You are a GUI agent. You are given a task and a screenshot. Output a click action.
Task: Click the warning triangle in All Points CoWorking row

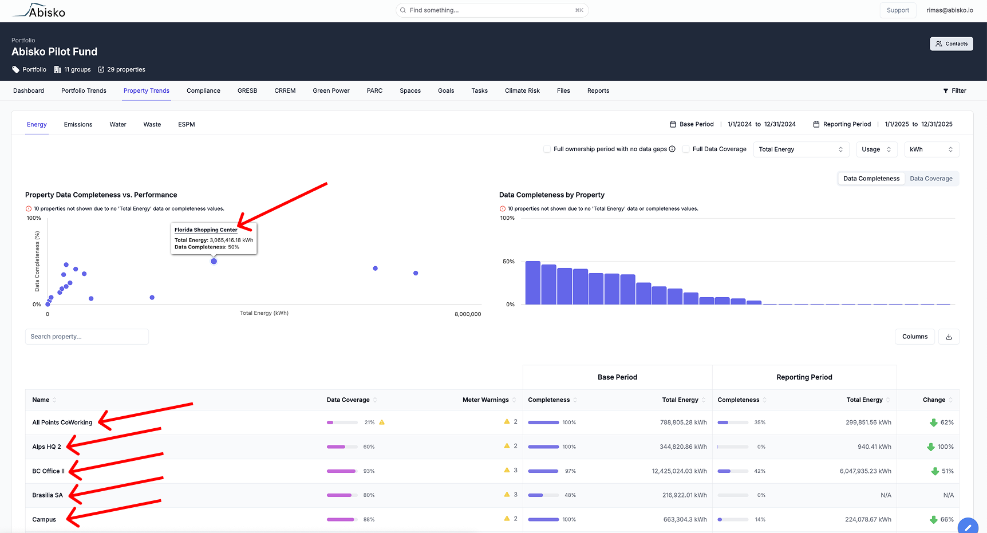[x=382, y=423]
